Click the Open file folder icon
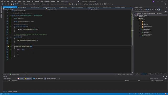This screenshot has width=168, height=95. tap(11, 4)
